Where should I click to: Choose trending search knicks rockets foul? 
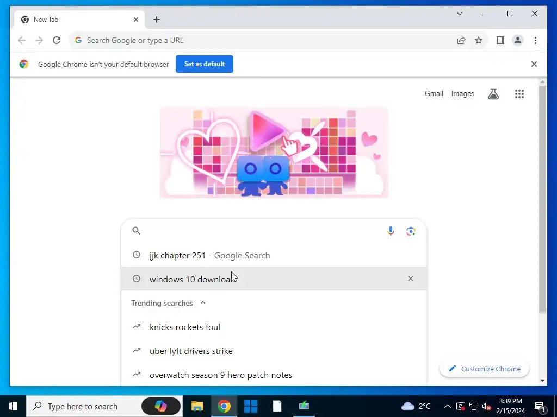pyautogui.click(x=274, y=327)
